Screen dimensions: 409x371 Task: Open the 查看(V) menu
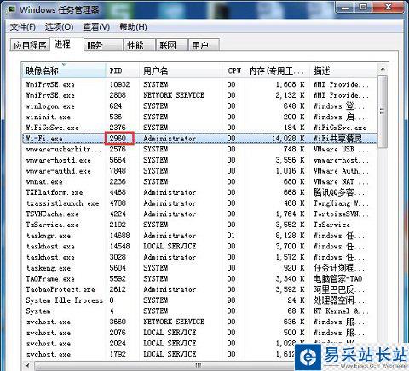(x=96, y=27)
